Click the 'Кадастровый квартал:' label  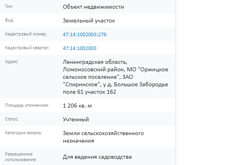(x=27, y=48)
